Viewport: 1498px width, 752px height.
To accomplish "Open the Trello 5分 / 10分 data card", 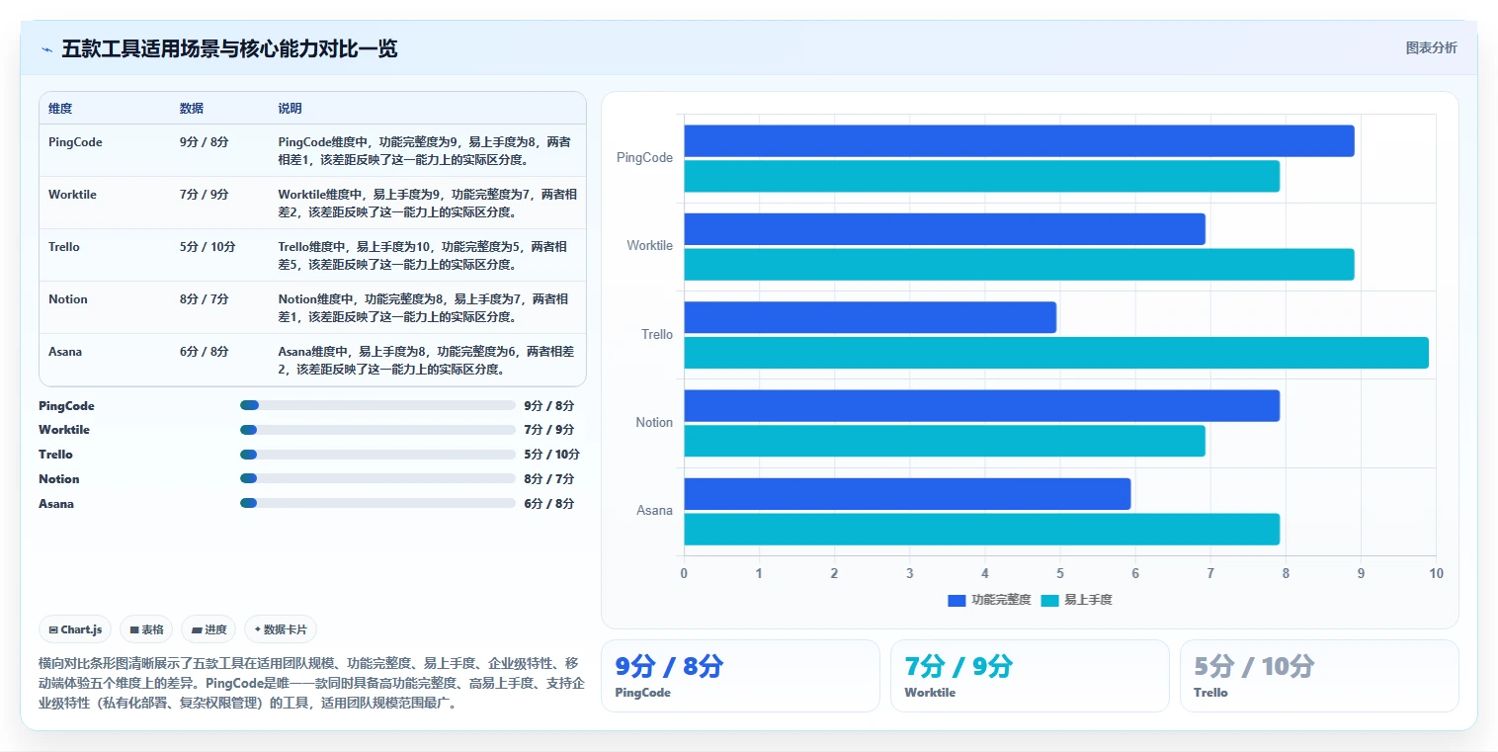I will point(1319,676).
